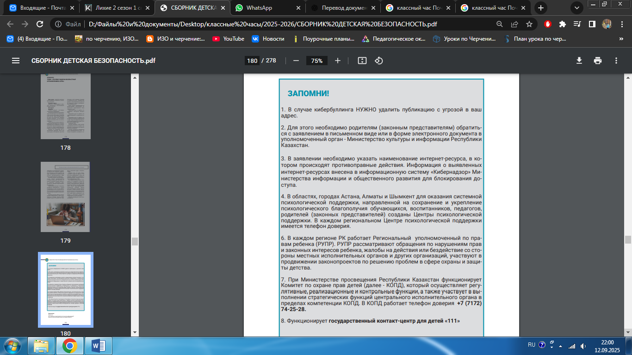Open the Chrome profile avatar
Viewport: 632px width, 355px height.
tap(607, 24)
